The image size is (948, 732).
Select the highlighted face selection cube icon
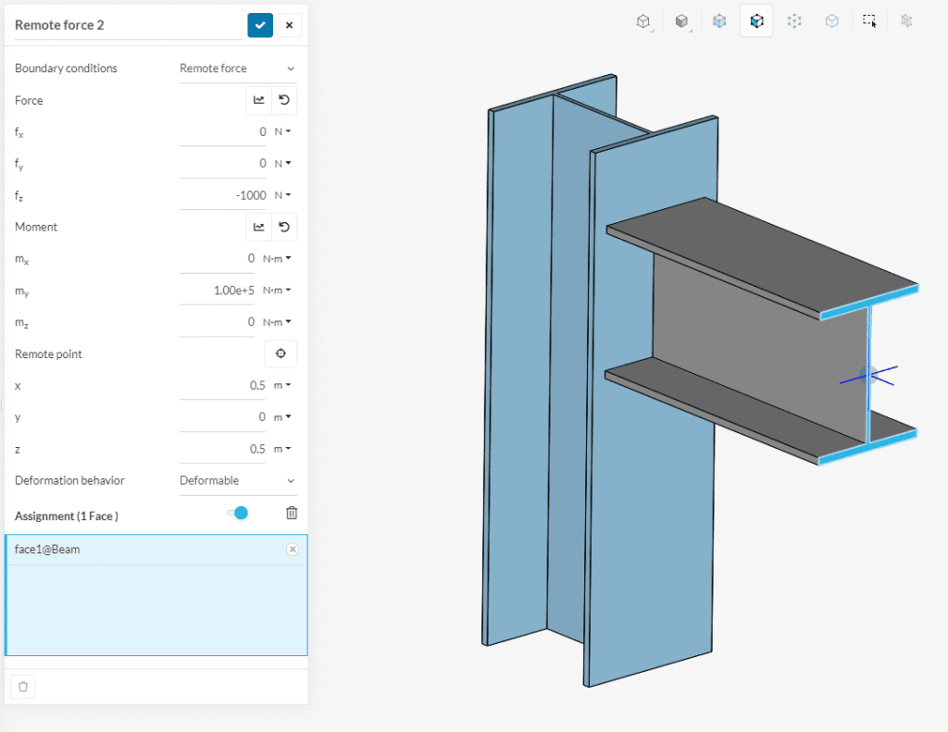coord(756,21)
